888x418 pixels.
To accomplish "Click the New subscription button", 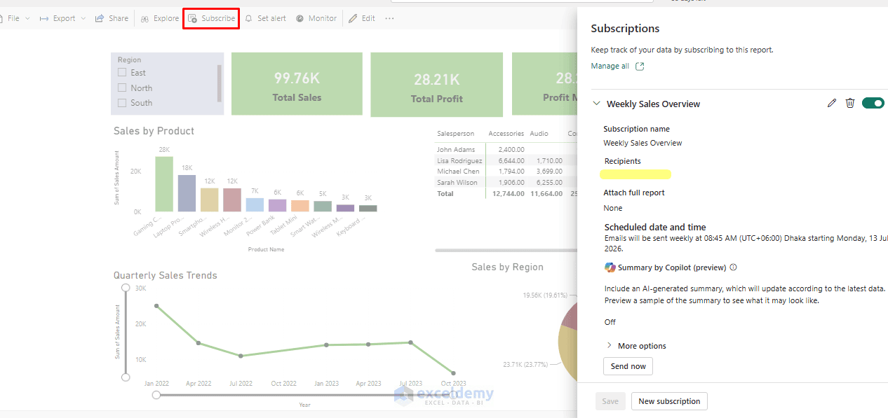I will [669, 401].
